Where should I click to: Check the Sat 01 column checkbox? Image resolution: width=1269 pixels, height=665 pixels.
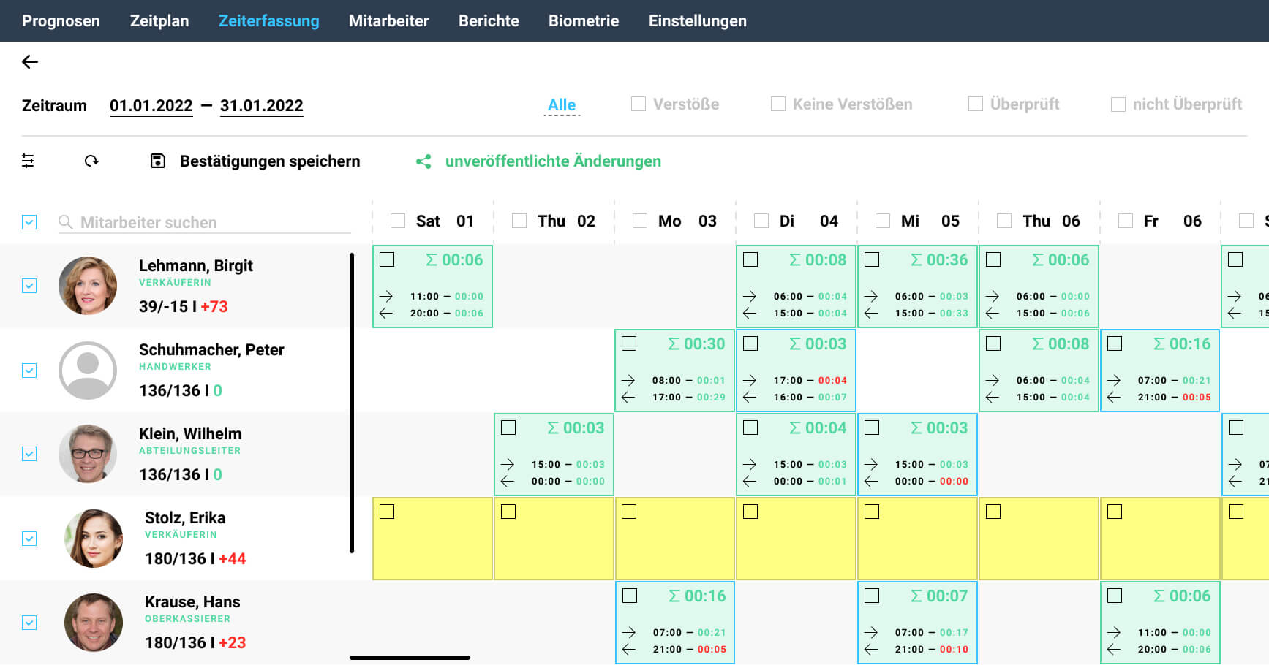(x=398, y=221)
